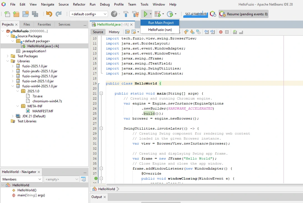Open the default config combo box
The height and width of the screenshot is (203, 303).
89,14
